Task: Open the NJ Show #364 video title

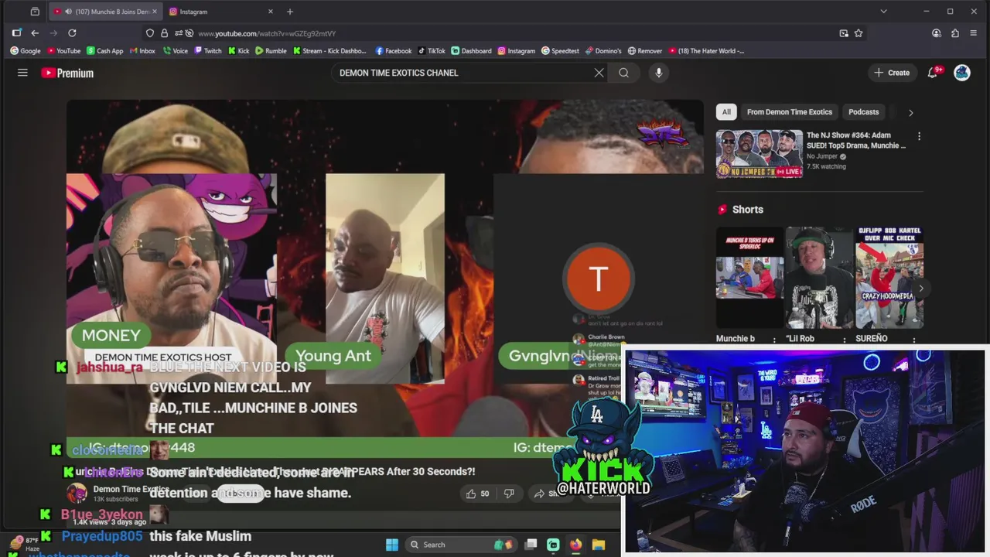Action: click(856, 140)
